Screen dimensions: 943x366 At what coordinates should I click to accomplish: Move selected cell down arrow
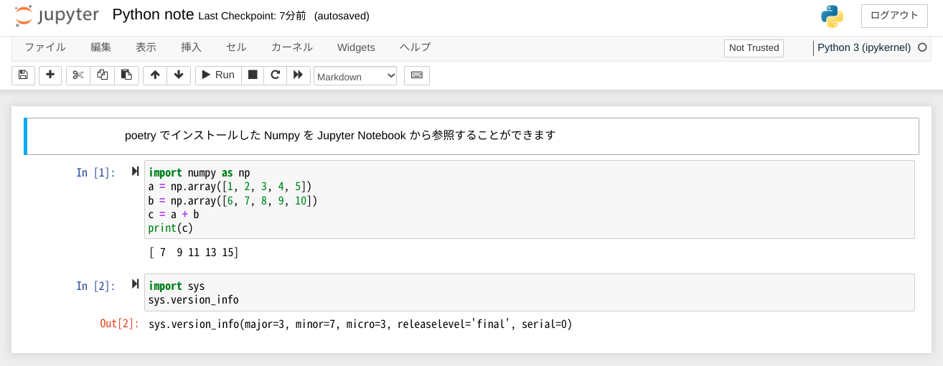[x=178, y=75]
